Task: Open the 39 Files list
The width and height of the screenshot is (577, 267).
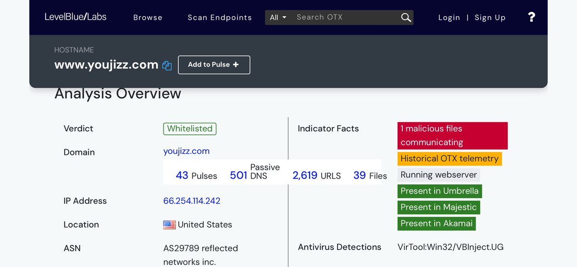Action: [x=370, y=176]
